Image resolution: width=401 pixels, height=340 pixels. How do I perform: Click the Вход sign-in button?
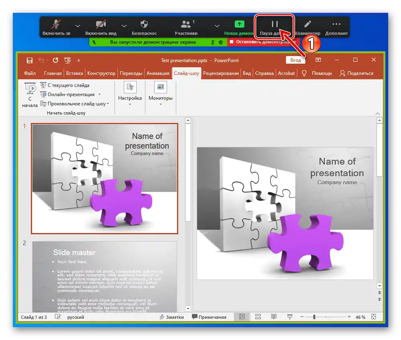[x=295, y=60]
